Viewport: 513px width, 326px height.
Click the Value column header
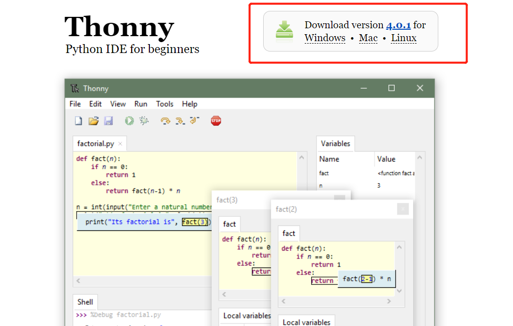386,159
